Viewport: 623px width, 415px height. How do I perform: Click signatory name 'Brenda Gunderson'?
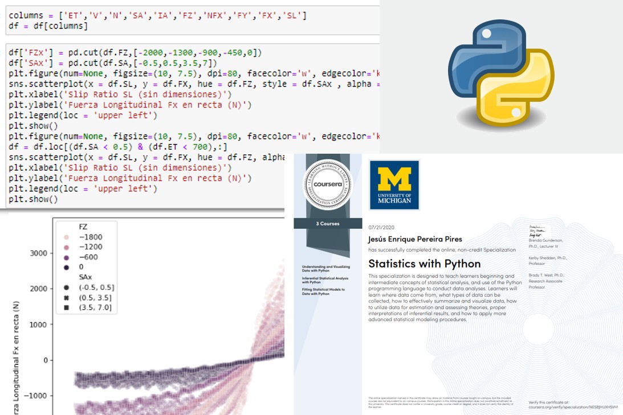click(545, 240)
